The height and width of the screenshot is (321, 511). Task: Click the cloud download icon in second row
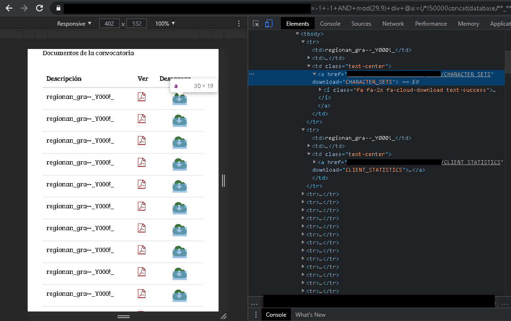click(x=179, y=120)
